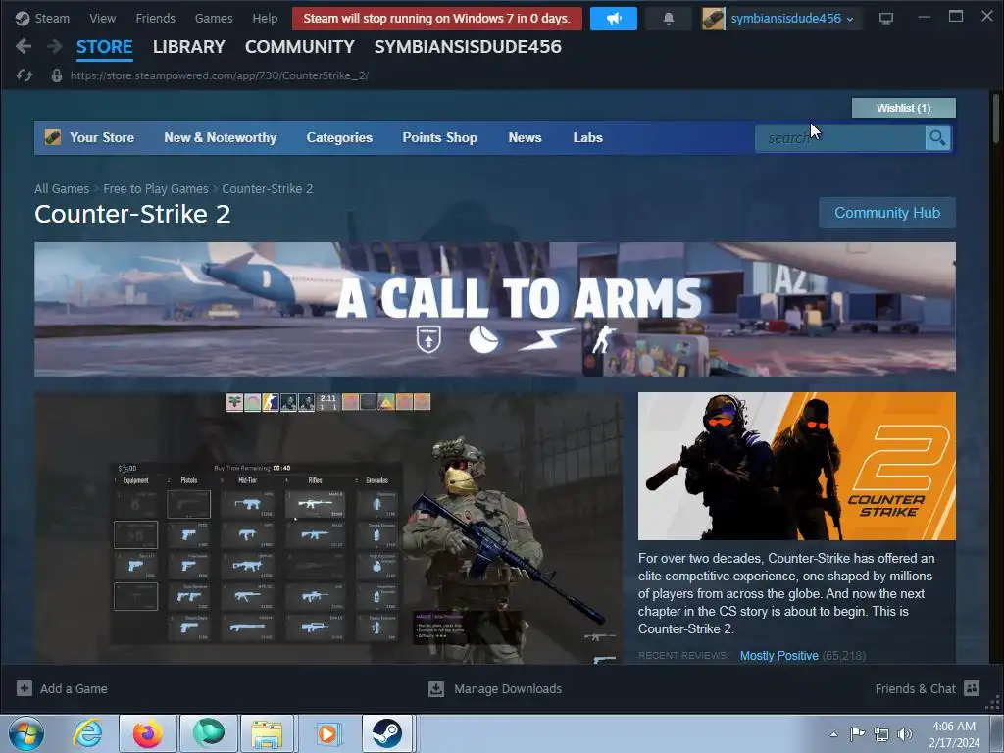1004x753 pixels.
Task: Open the Your Store dropdown
Action: click(x=102, y=137)
